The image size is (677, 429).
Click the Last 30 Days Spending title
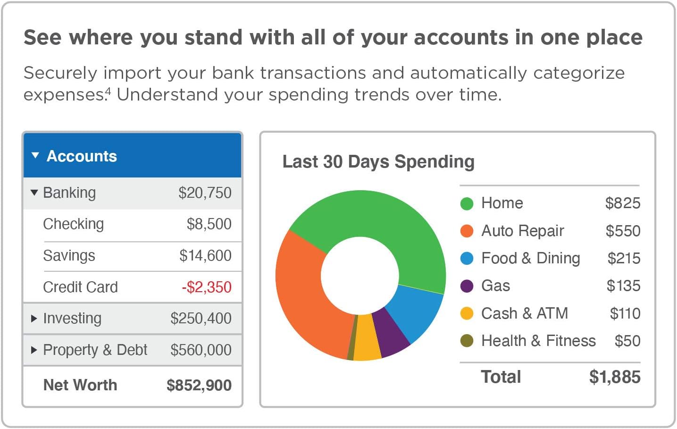(378, 161)
